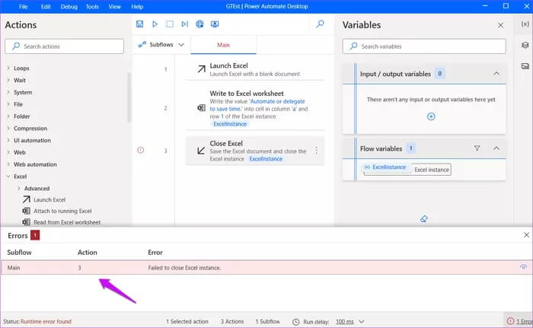This screenshot has width=533, height=328.
Task: Click the Search actions input field
Action: coord(65,46)
